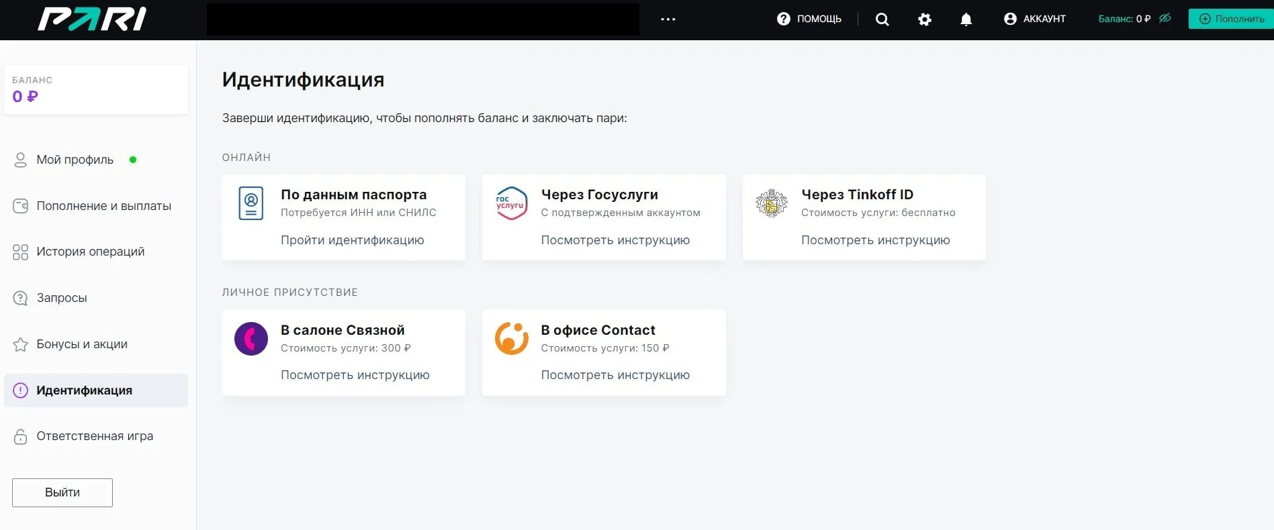This screenshot has height=530, width=1274.
Task: Open the search magnifier icon
Action: pos(882,19)
